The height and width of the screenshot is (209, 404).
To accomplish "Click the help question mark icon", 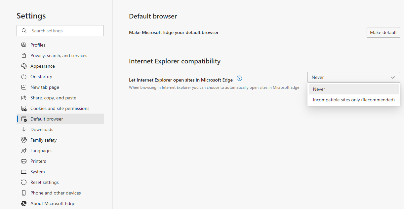I will coord(240,79).
